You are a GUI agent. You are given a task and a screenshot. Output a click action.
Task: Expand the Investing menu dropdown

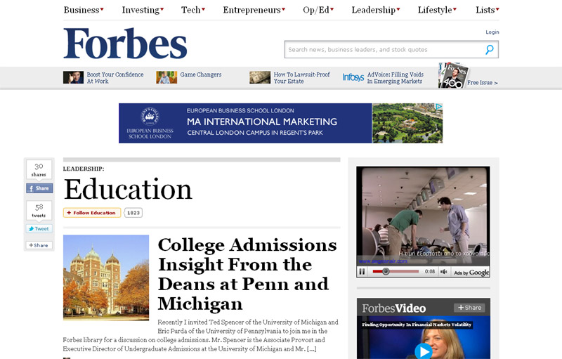point(143,10)
